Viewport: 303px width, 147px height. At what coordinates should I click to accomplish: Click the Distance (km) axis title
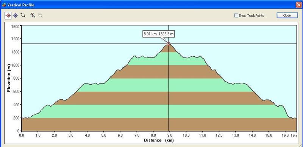click(159, 140)
